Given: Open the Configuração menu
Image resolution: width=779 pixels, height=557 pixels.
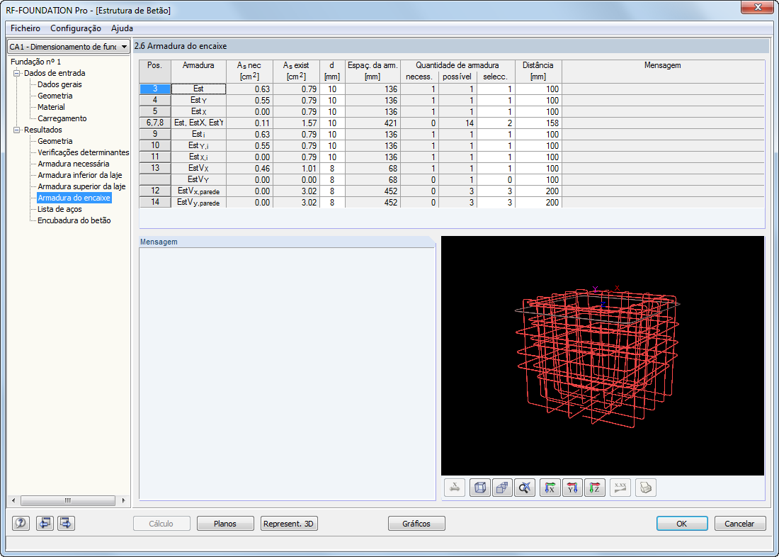Looking at the screenshot, I should coord(76,28).
